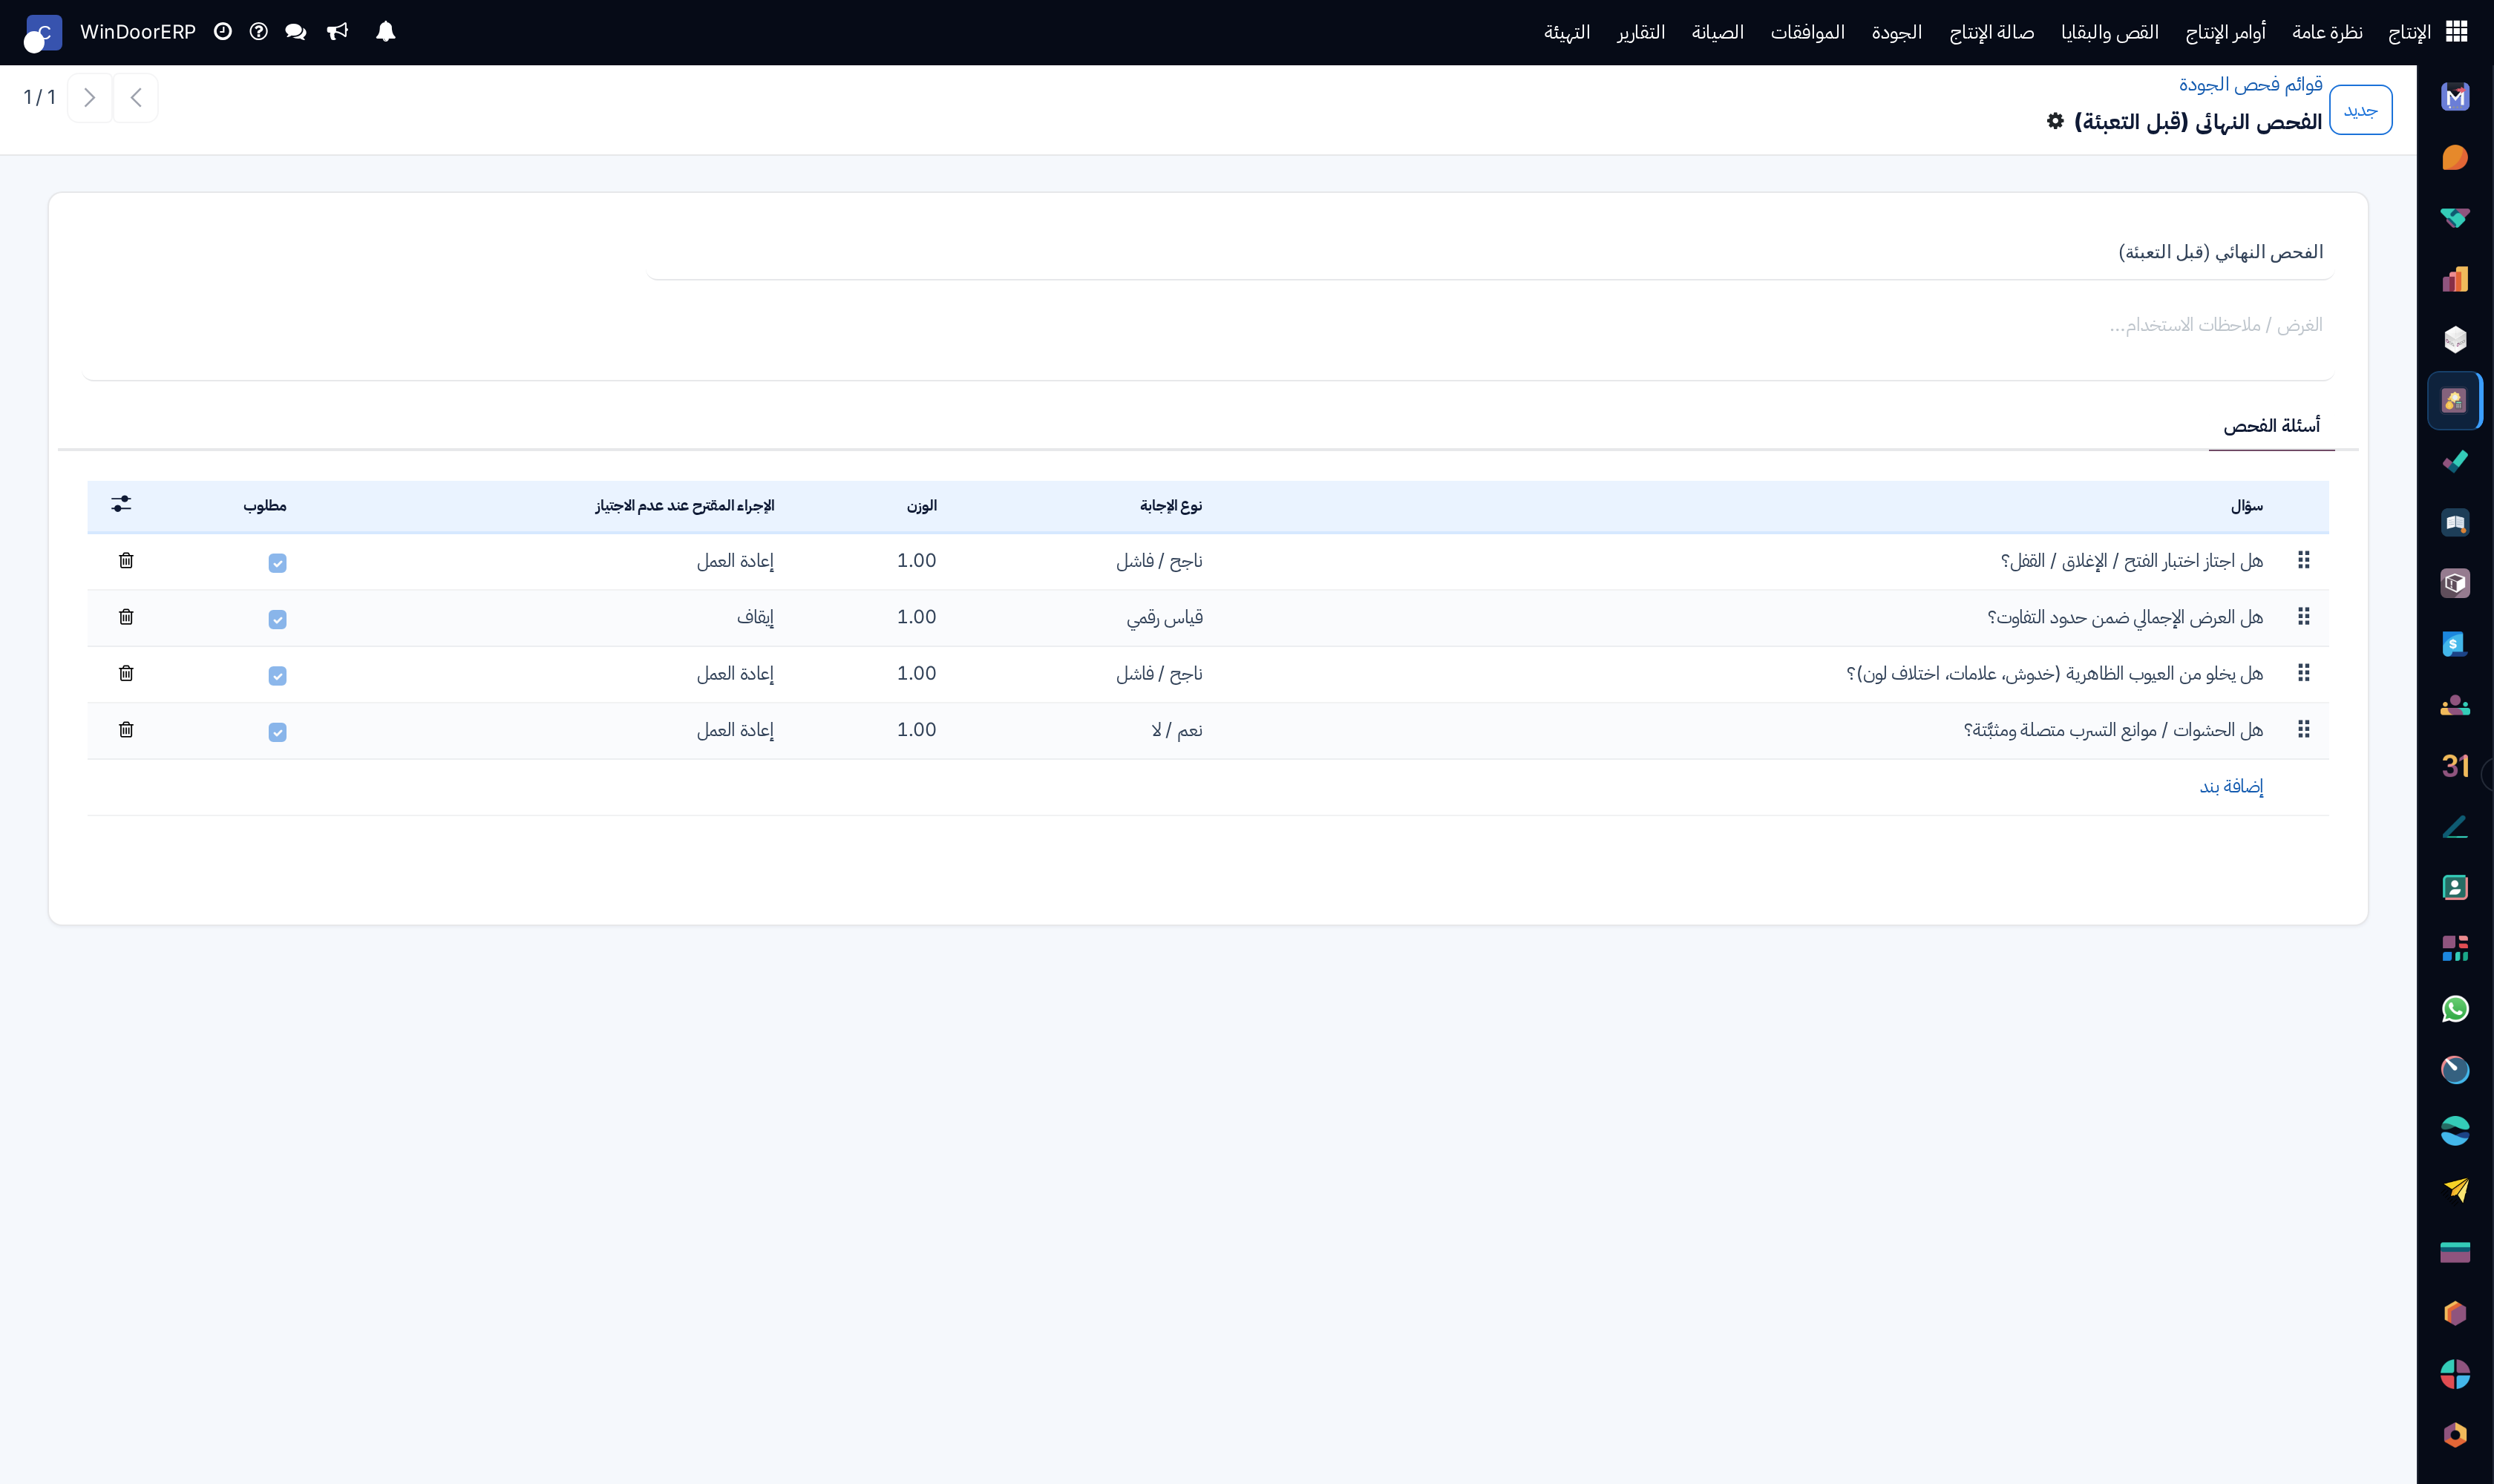Open the open book app in sidebar
The height and width of the screenshot is (1484, 2494).
(x=2455, y=523)
